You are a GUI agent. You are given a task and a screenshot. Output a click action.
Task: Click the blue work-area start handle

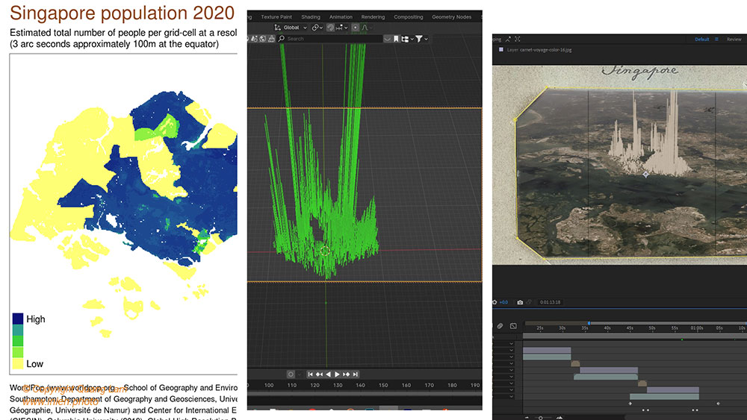(589, 323)
